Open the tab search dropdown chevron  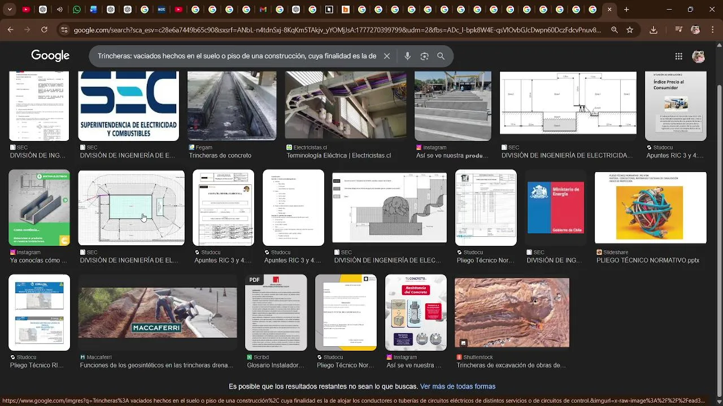10,10
